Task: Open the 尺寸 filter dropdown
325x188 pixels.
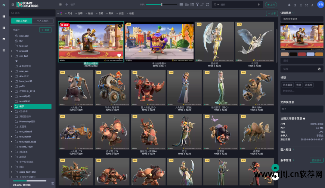Action: pyautogui.click(x=69, y=14)
